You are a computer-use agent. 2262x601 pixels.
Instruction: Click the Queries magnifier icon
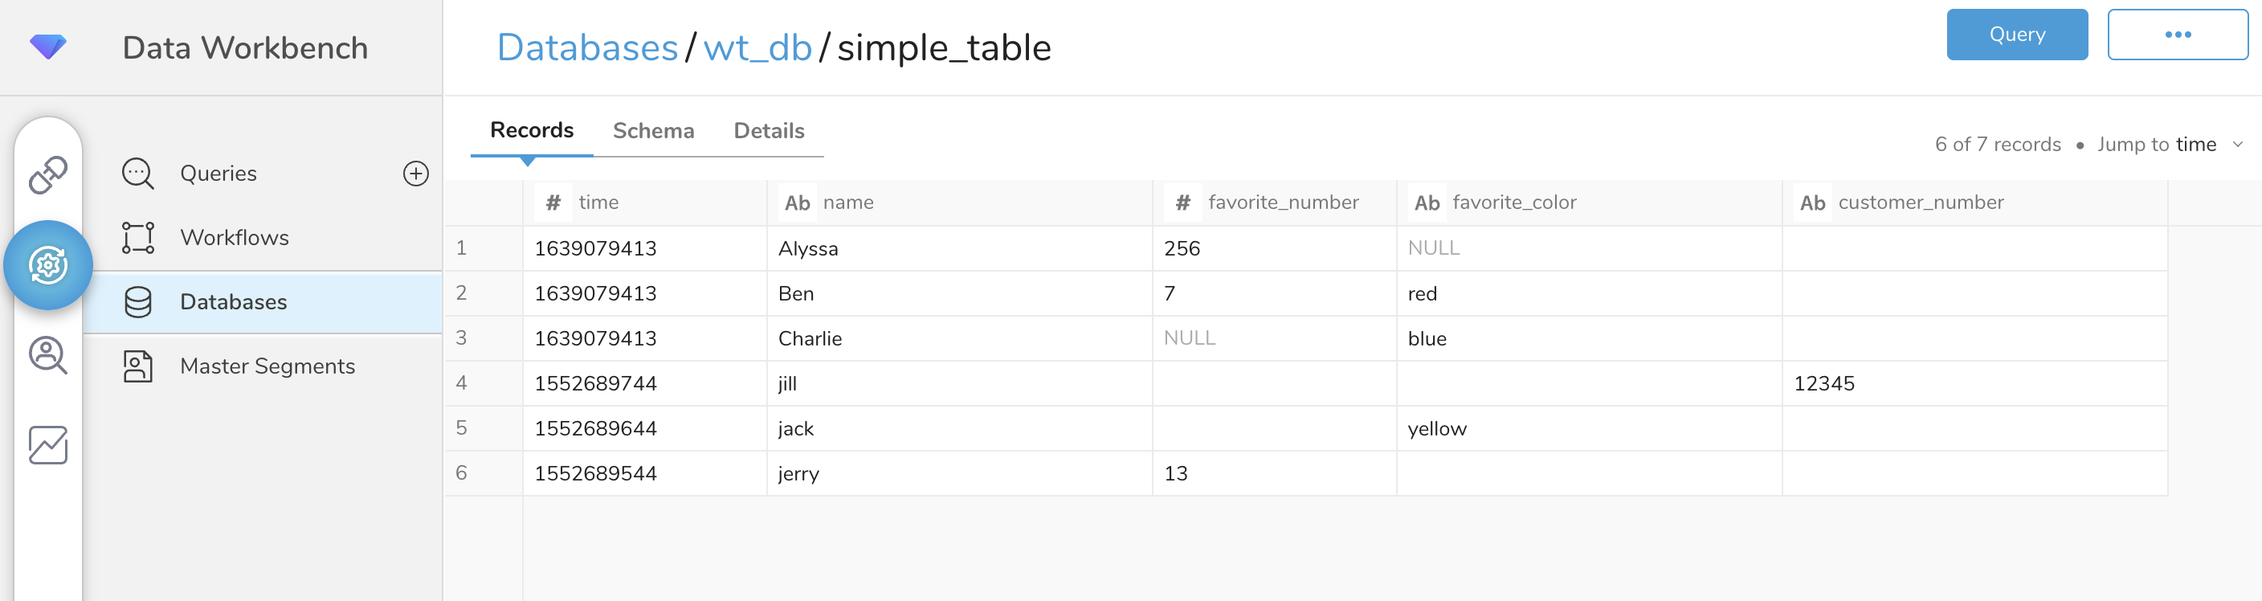click(138, 173)
